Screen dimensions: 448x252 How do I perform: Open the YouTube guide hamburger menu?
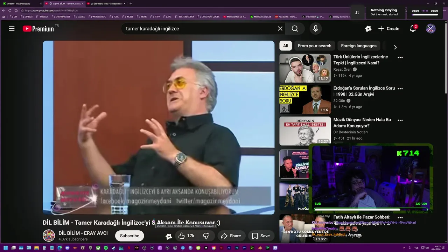point(12,29)
